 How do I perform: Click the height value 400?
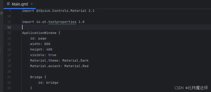pyautogui.click(x=49, y=50)
